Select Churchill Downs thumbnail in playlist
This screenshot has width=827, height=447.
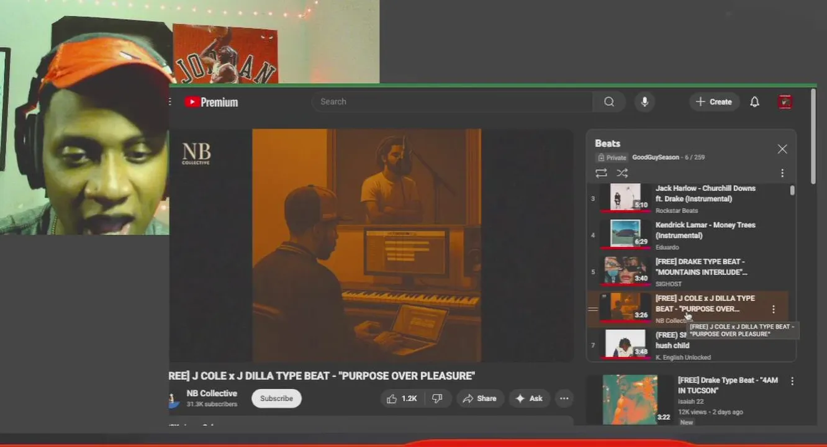pos(625,197)
